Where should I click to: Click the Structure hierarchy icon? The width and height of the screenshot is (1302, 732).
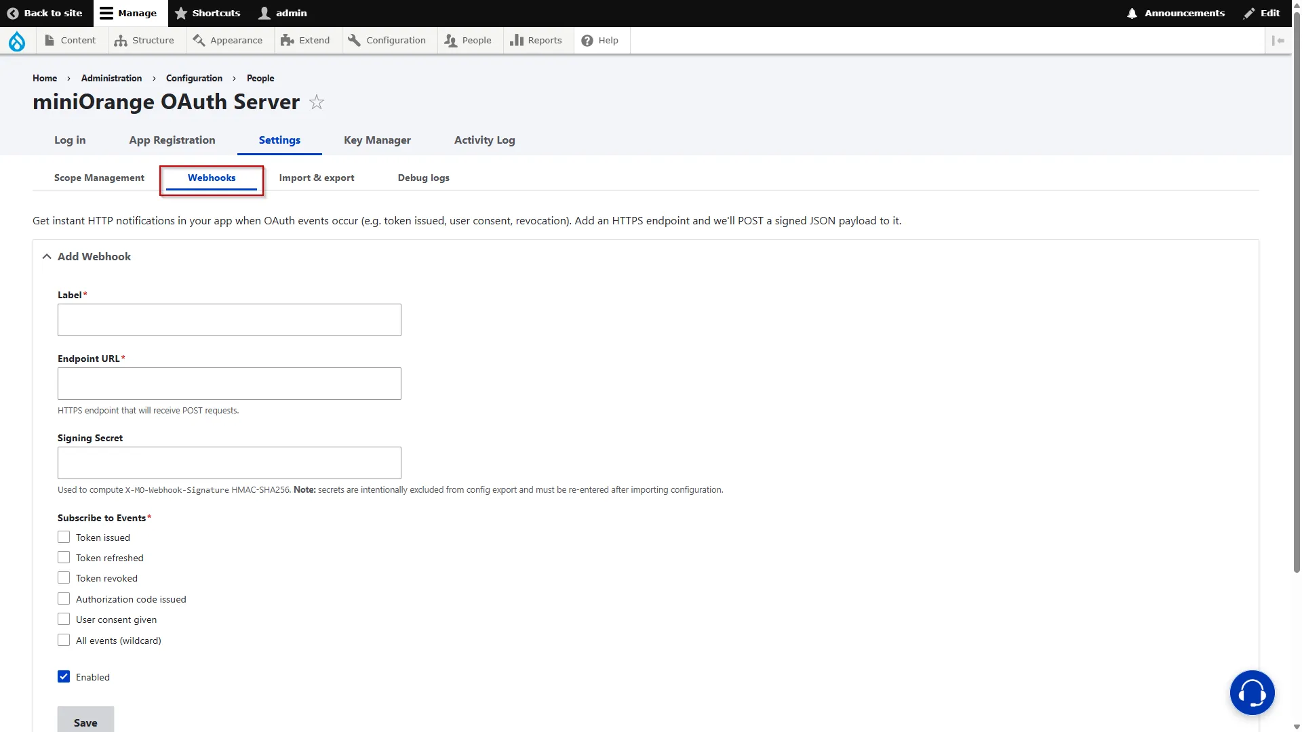[121, 41]
